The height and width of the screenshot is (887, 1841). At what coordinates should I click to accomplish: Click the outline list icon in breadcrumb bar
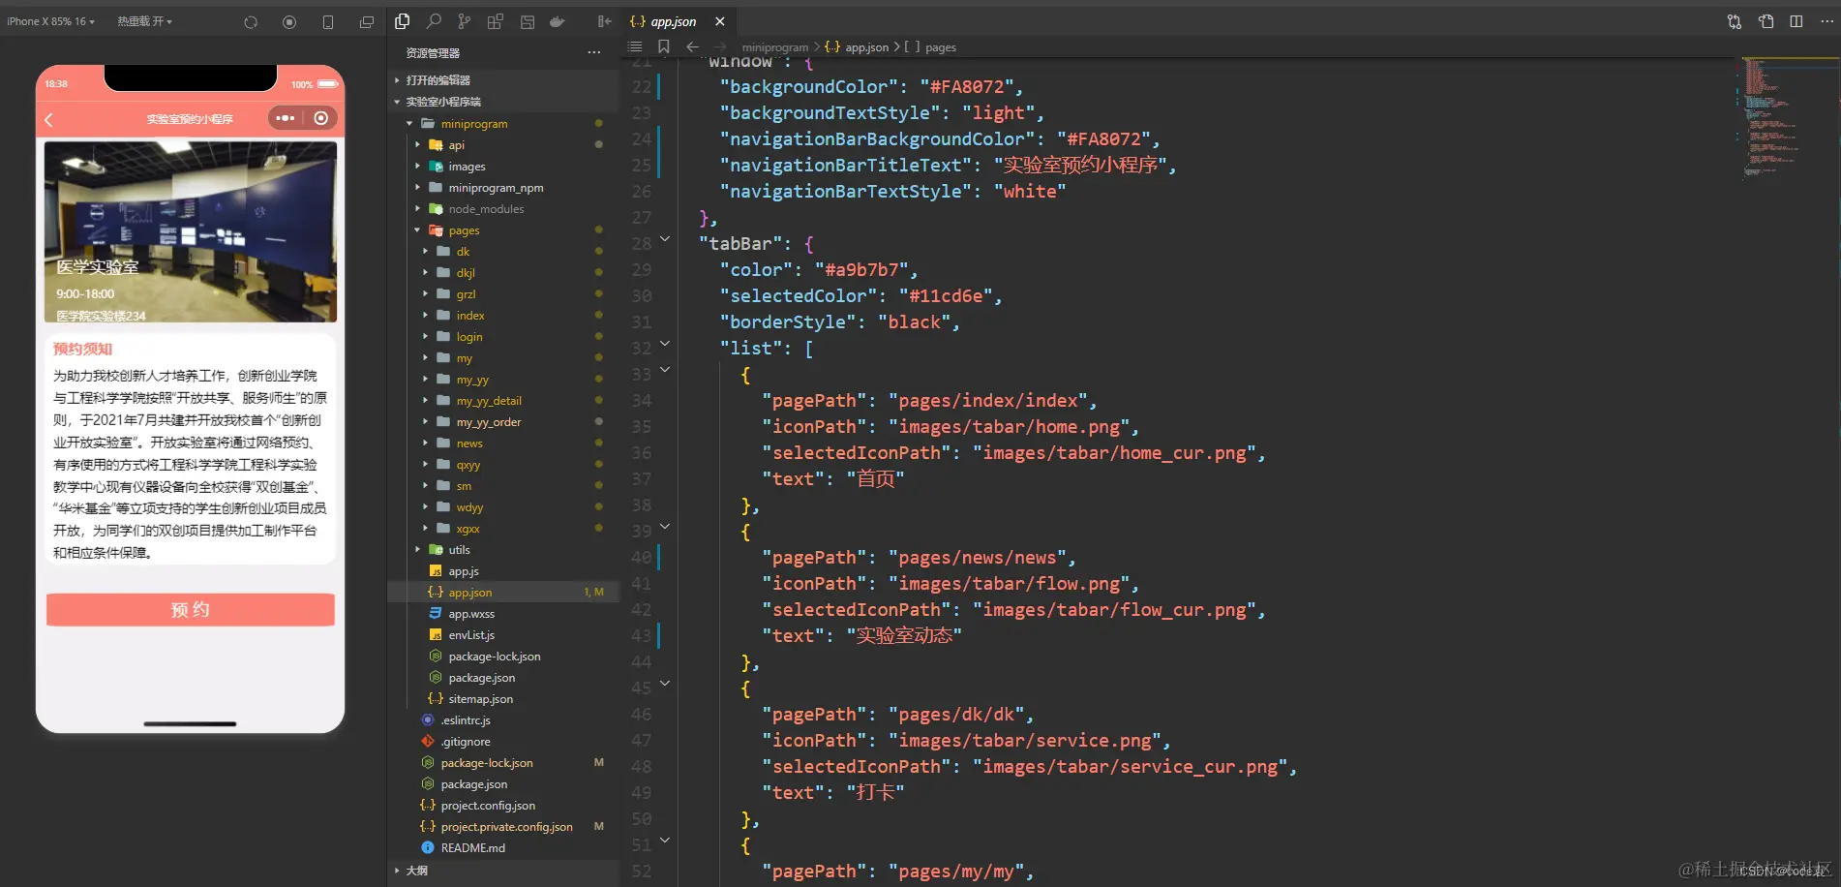point(635,46)
